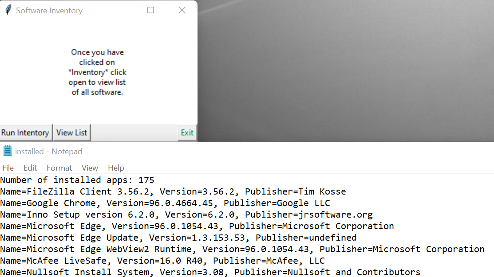Click the FileZilla Client line in Notepad
Viewport: 494px width, 277px height.
point(173,191)
